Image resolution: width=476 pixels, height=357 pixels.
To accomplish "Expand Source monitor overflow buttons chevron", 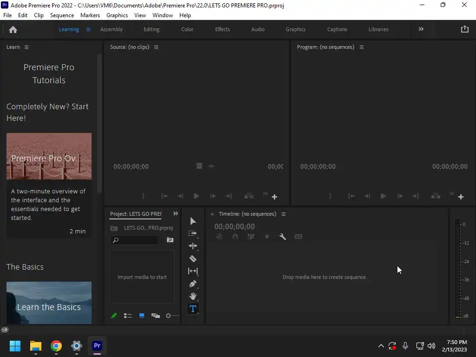I will point(265,193).
